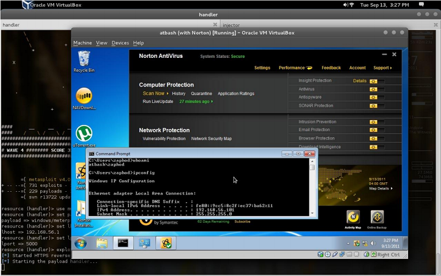
Task: Toggle Insight Protection switch
Action: (377, 81)
